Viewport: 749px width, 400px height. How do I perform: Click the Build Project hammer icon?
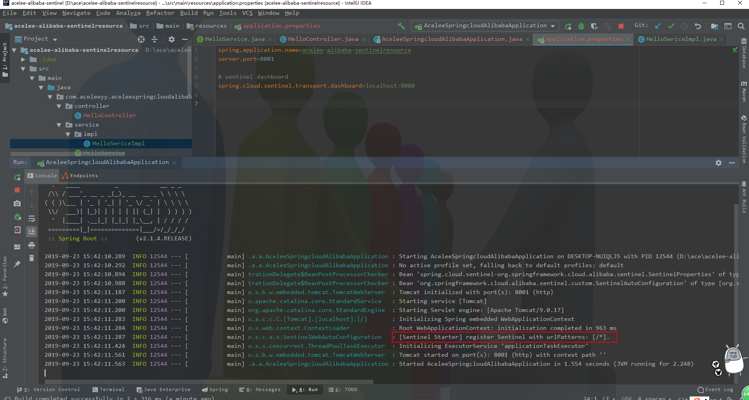(401, 26)
